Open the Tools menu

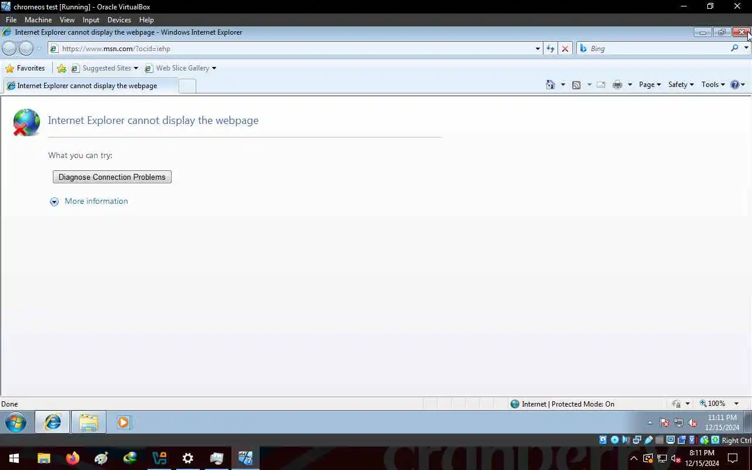713,85
